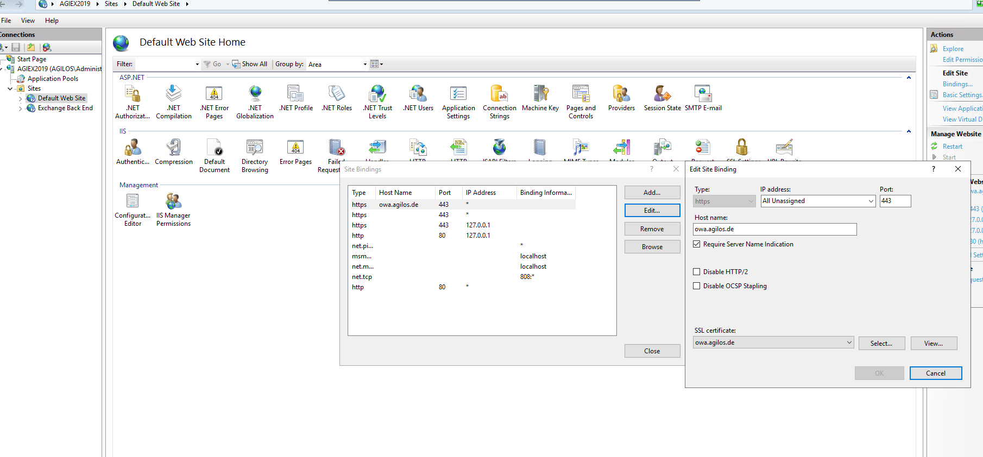
Task: Click the Port input field
Action: pos(895,201)
